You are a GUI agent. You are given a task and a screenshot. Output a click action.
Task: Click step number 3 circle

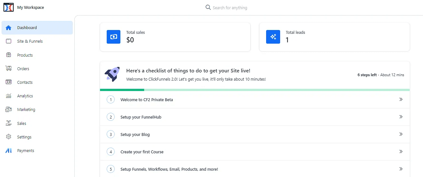pos(111,134)
